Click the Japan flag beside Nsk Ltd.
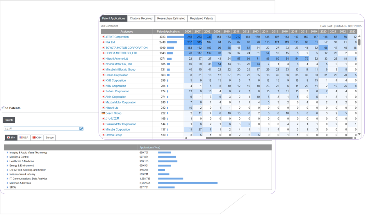The width and height of the screenshot is (367, 215). pos(103,43)
